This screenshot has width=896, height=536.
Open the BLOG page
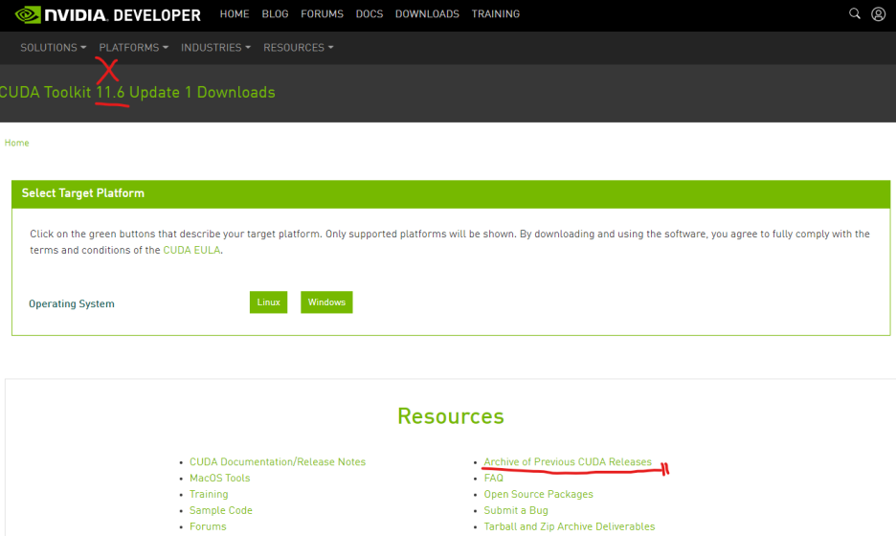coord(275,13)
